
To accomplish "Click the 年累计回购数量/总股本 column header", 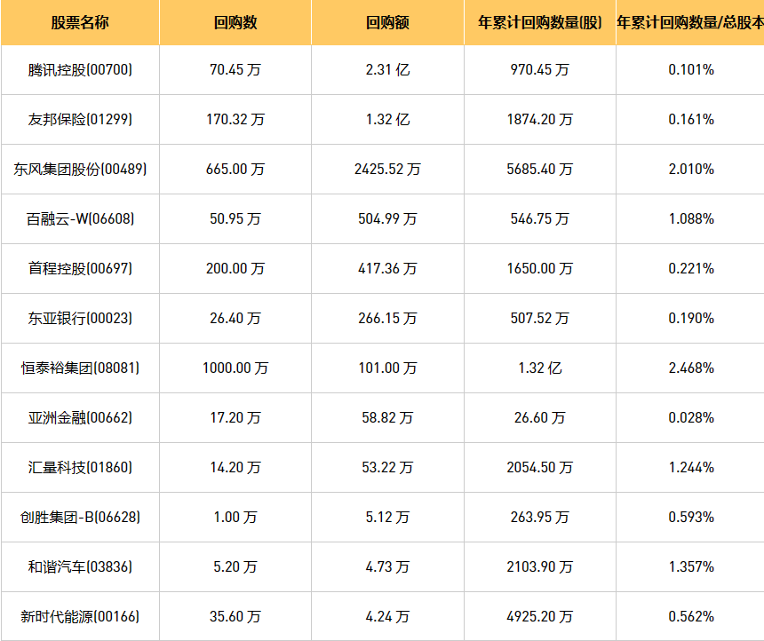I will tap(690, 23).
